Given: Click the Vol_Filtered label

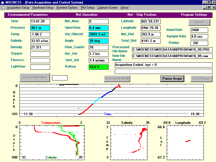Looking at the screenshot, I should point(74,34).
